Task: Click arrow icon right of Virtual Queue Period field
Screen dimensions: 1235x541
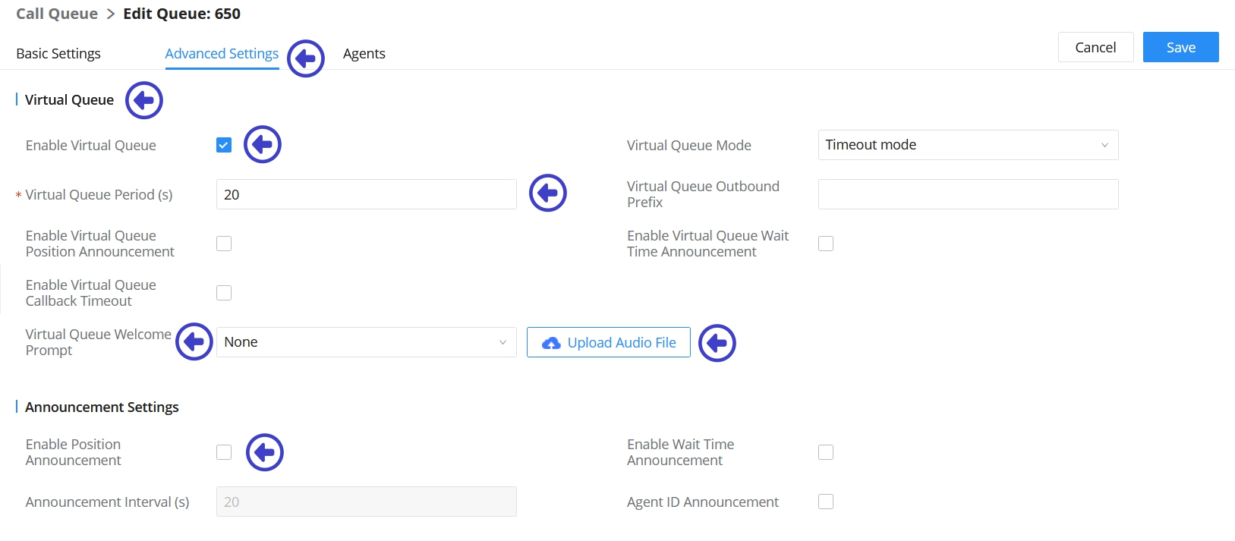Action: point(548,193)
